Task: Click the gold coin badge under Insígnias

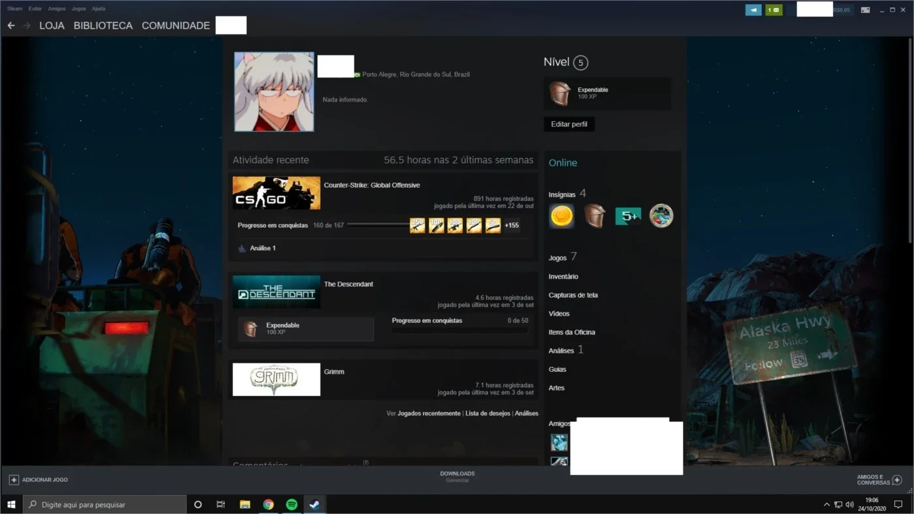Action: [561, 216]
